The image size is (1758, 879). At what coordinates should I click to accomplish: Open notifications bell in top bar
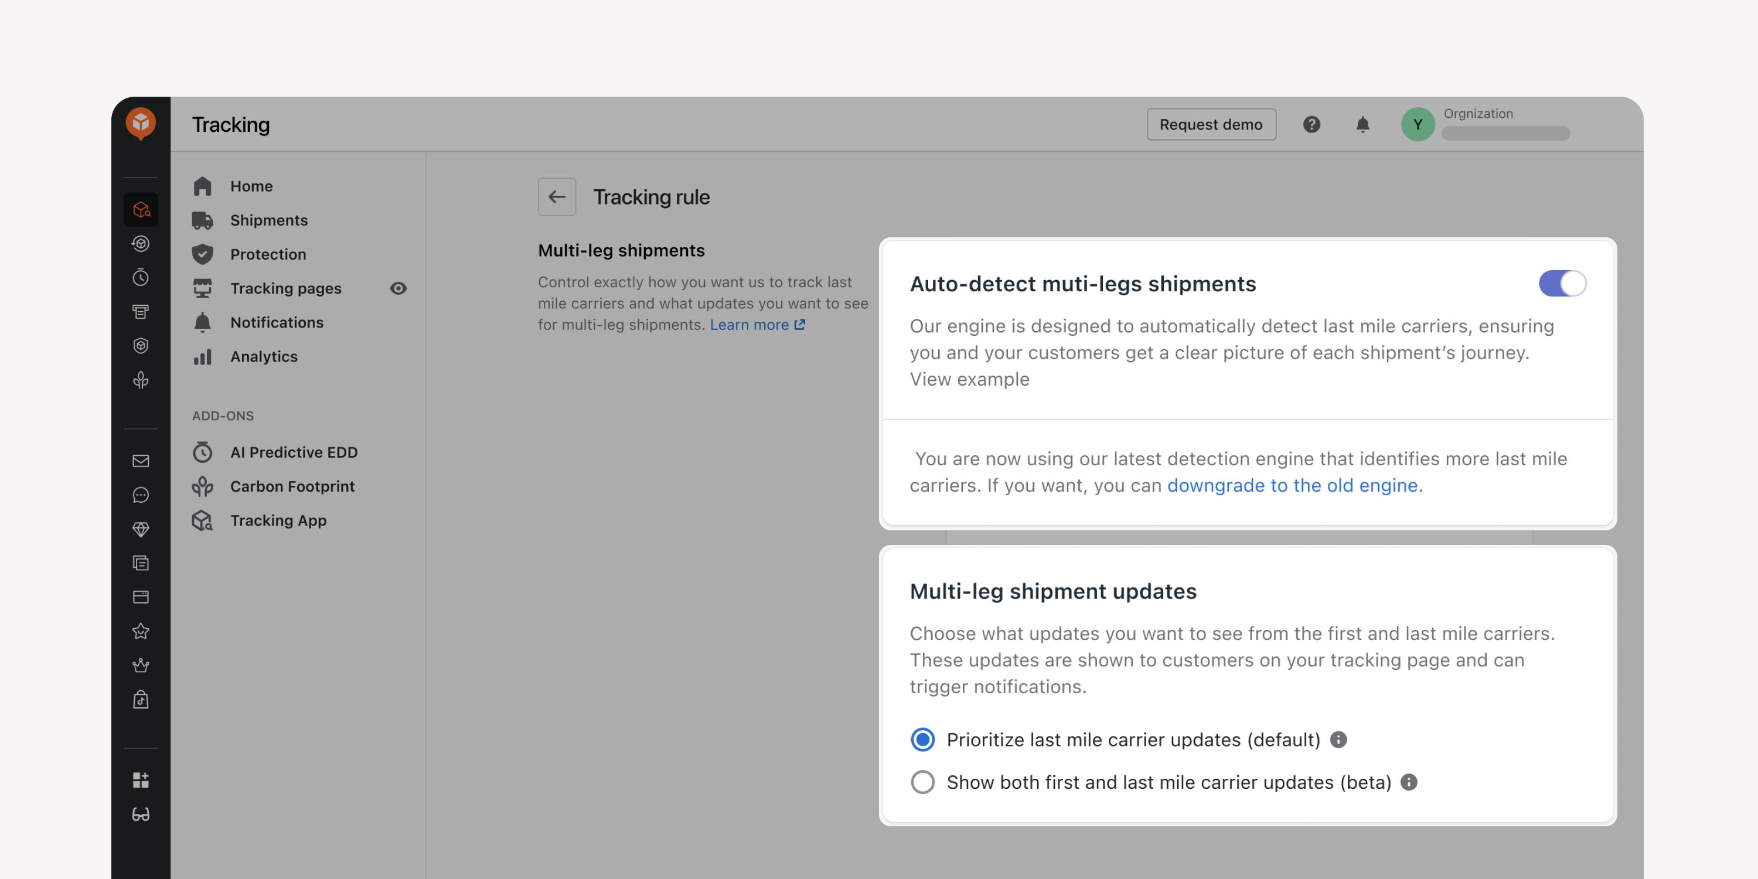point(1362,124)
